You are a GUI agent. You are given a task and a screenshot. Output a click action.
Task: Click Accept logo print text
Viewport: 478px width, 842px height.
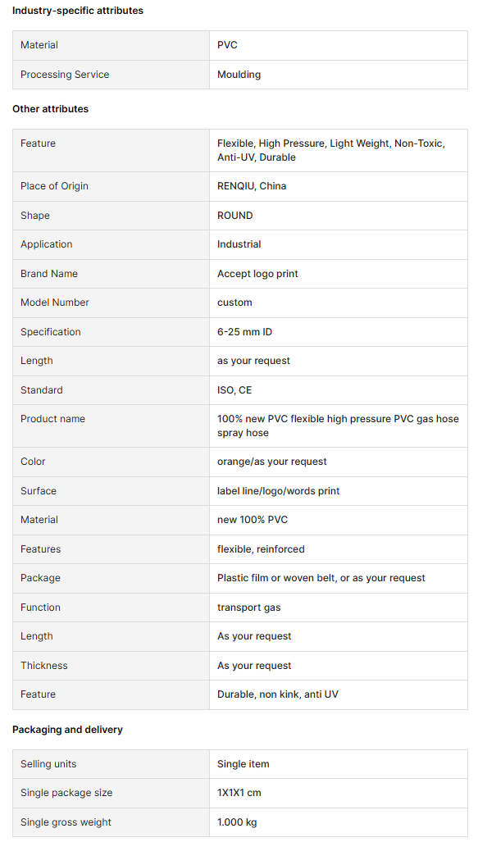(x=257, y=274)
